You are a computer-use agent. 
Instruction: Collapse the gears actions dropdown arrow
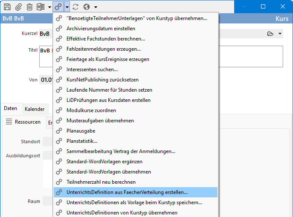[x=67, y=7]
